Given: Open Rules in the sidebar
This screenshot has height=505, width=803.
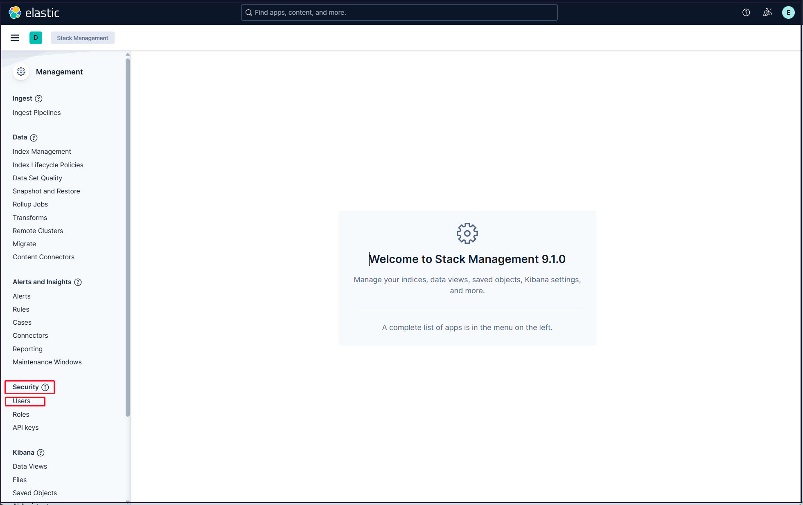Looking at the screenshot, I should point(21,309).
